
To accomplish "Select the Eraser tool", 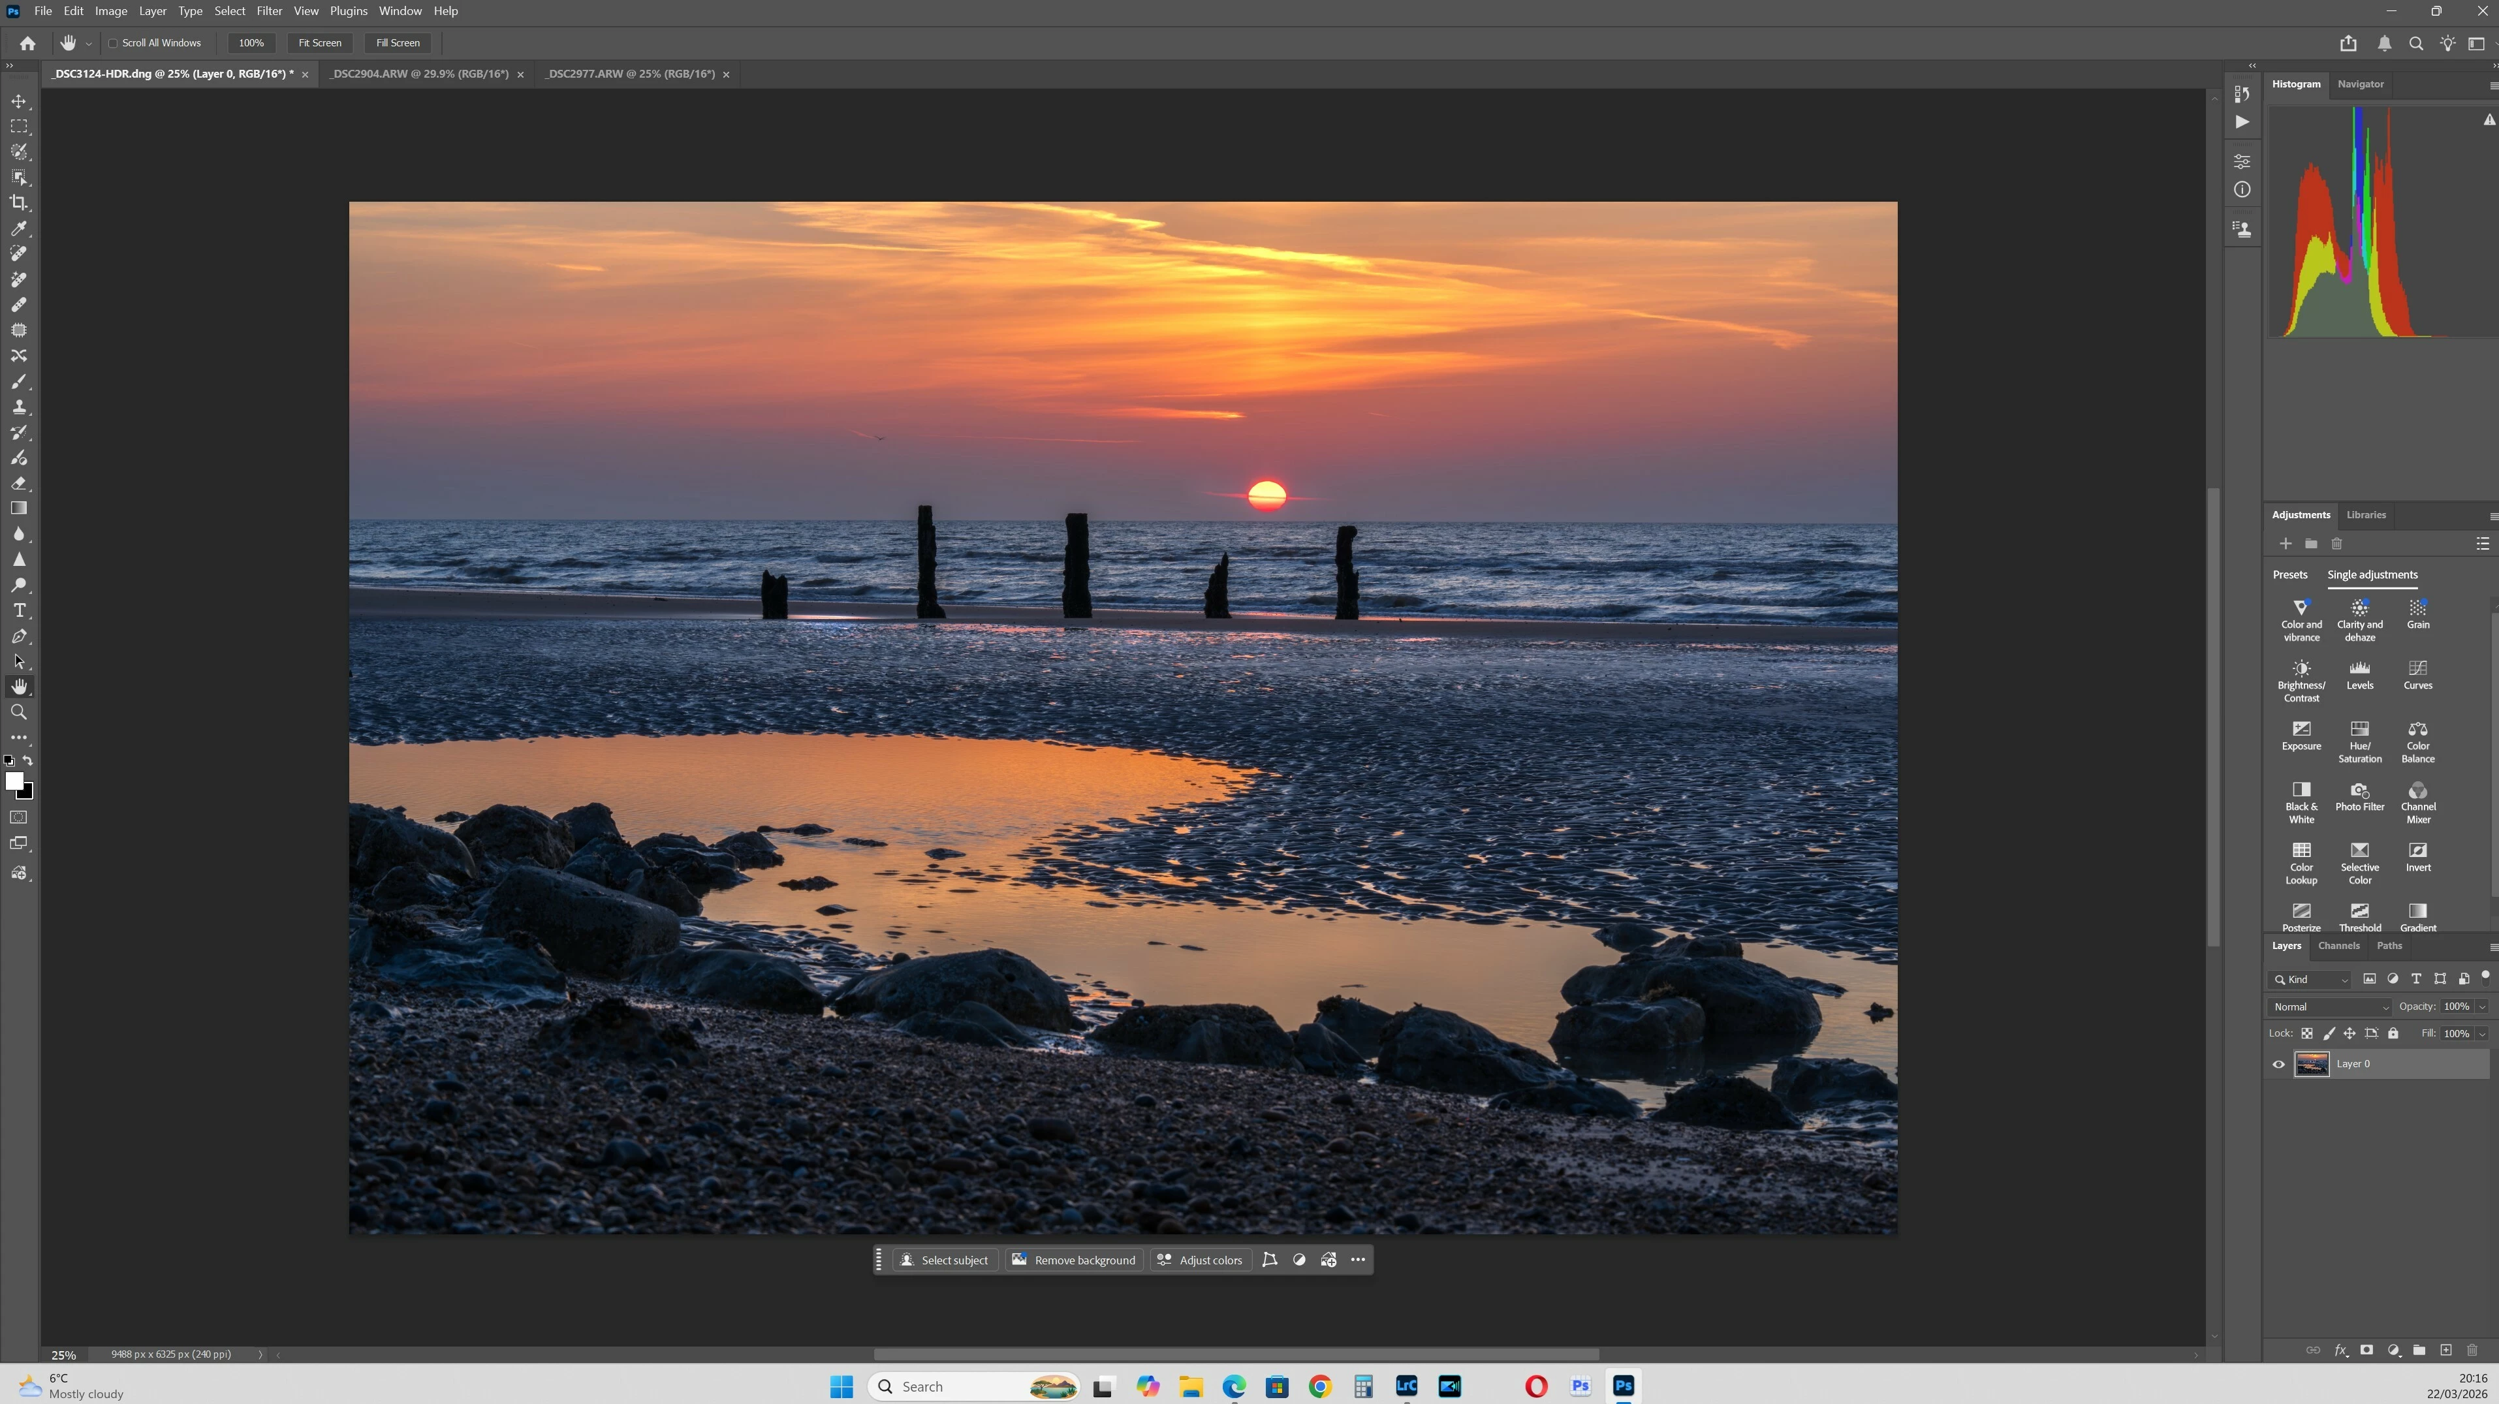I will pyautogui.click(x=18, y=483).
